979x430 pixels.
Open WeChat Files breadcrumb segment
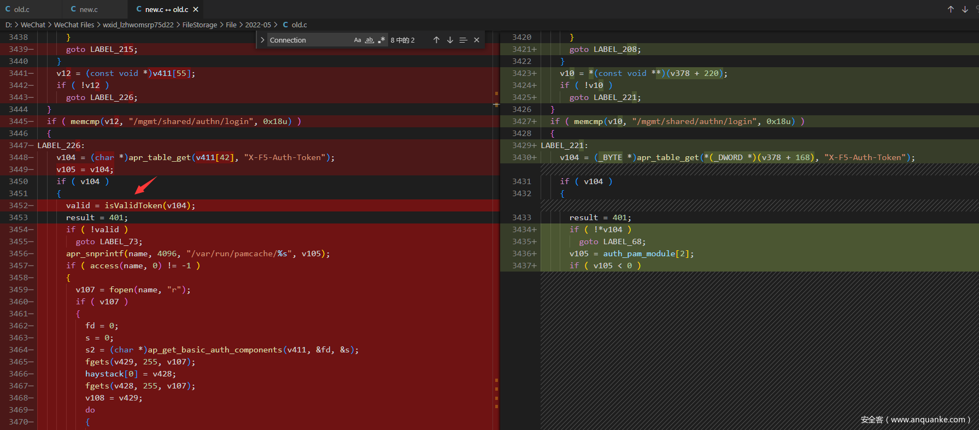pos(74,25)
